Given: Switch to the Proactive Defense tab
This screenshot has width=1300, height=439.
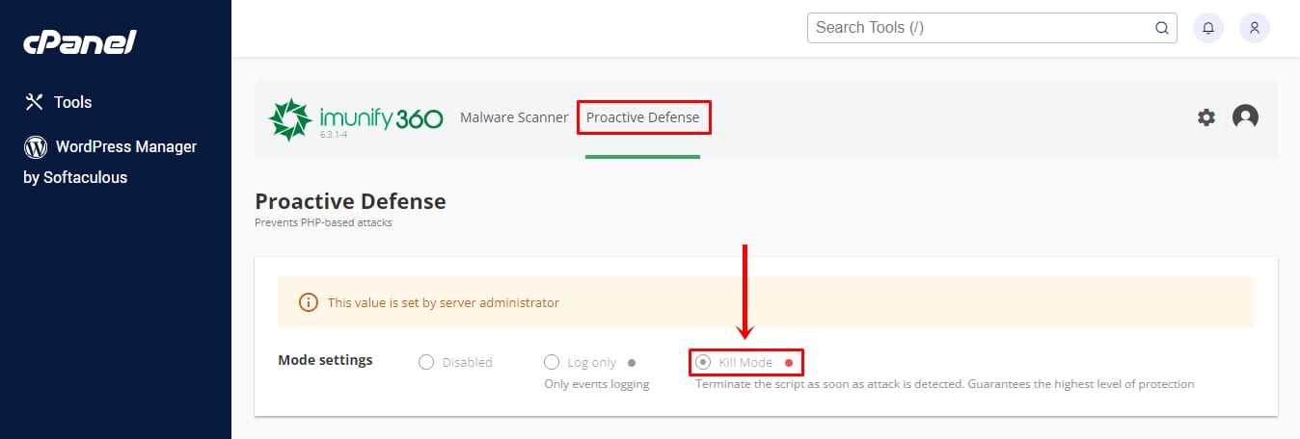Looking at the screenshot, I should coord(642,117).
